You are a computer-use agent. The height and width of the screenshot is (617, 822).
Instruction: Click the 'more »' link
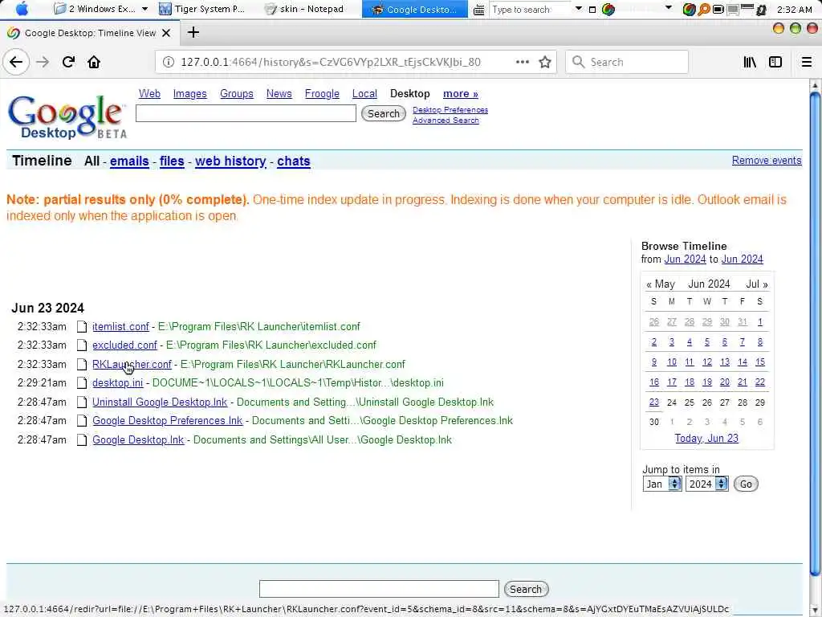460,93
